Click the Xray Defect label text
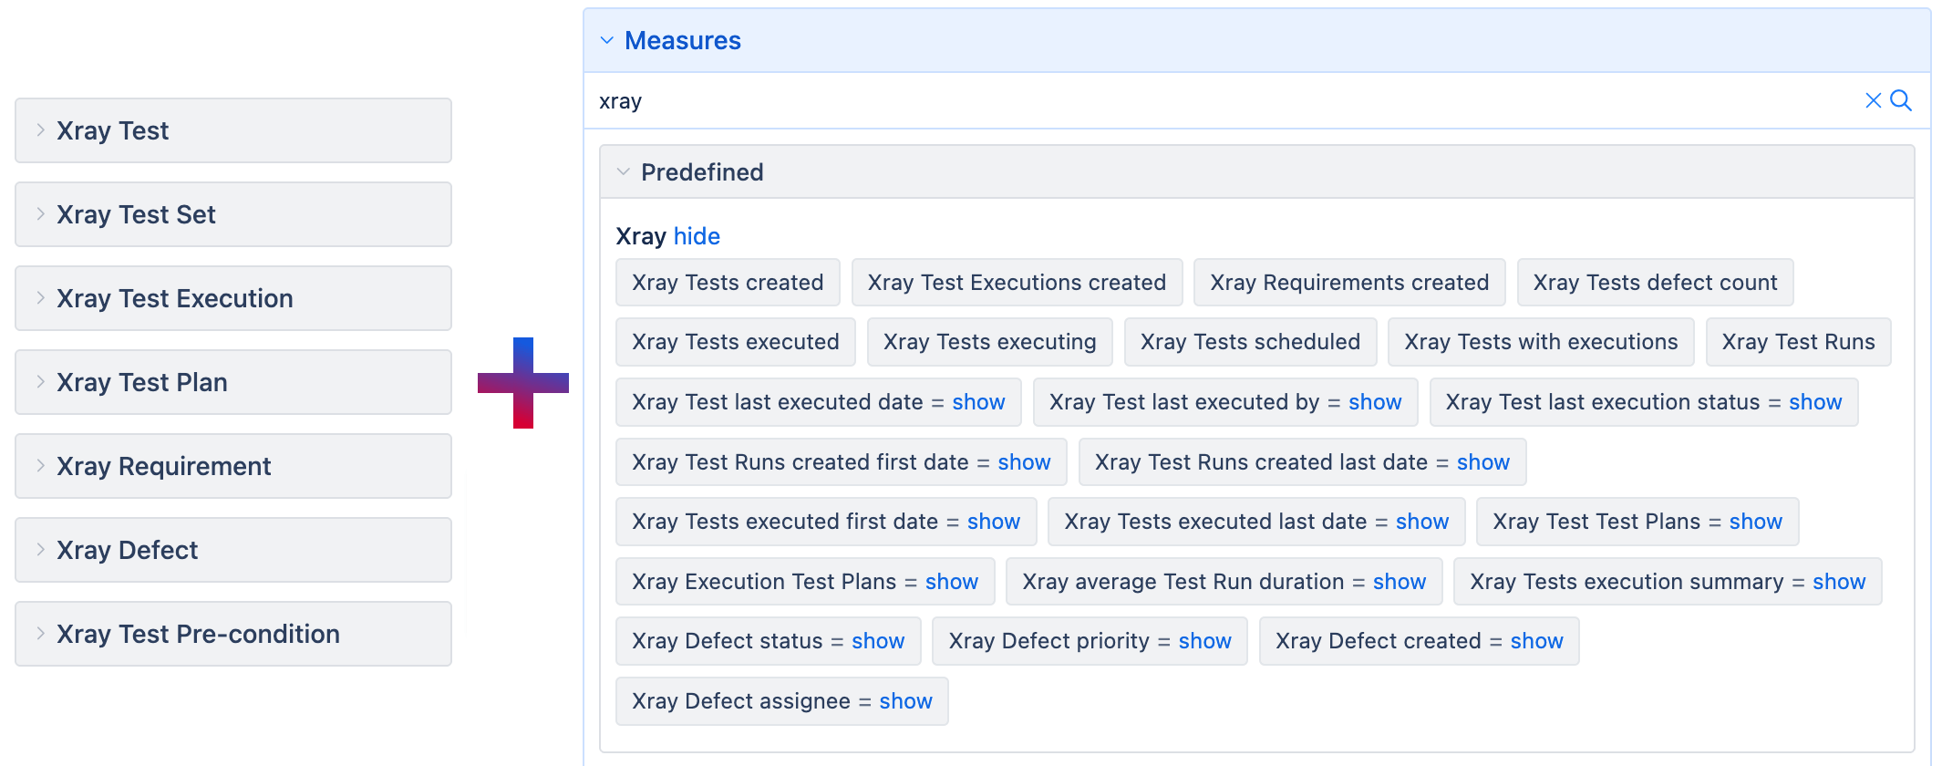This screenshot has height=766, width=1942. pos(127,550)
